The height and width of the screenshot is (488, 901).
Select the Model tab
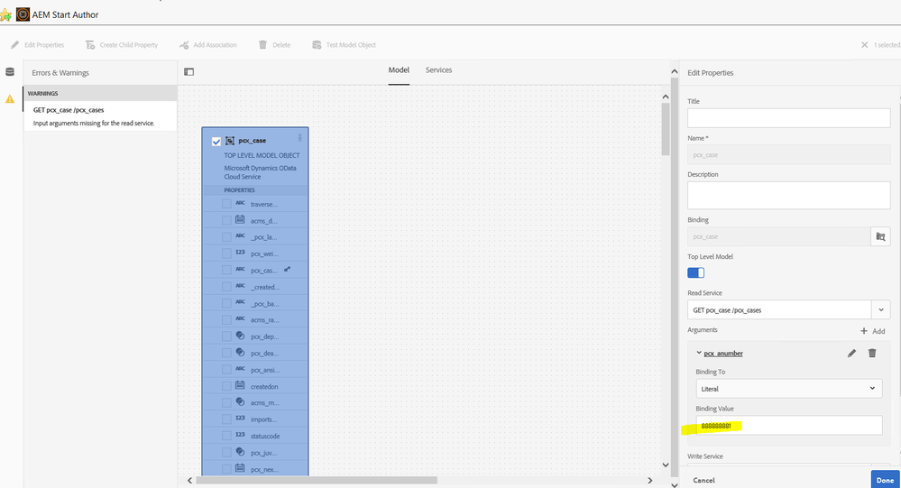pyautogui.click(x=399, y=70)
